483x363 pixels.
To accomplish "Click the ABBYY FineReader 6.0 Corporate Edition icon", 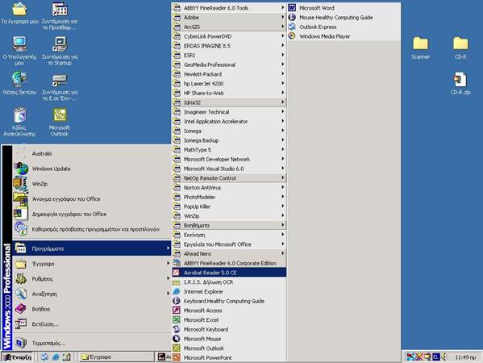I will click(x=177, y=263).
